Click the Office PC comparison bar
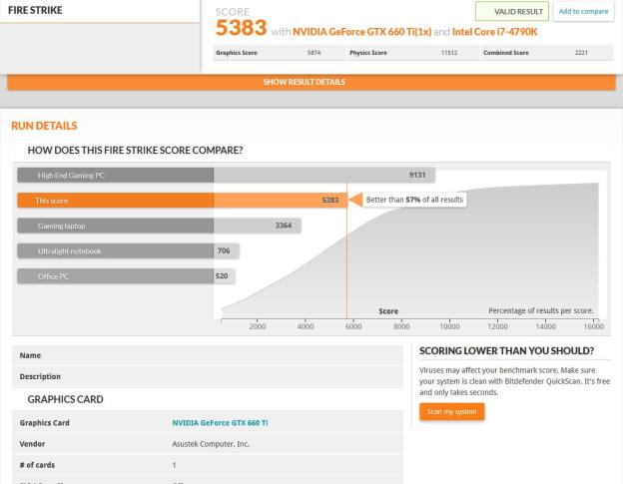 point(126,276)
